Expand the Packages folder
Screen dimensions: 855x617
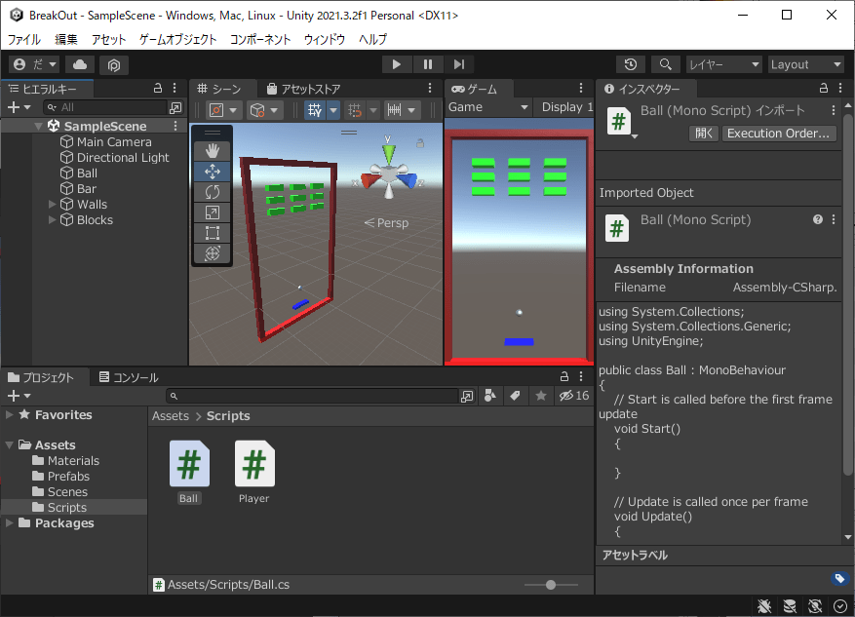[10, 523]
